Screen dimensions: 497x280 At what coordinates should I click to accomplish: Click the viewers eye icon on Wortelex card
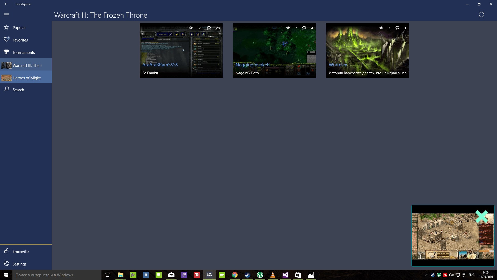pos(381,28)
